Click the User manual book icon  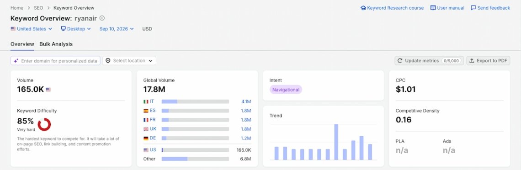tap(433, 8)
